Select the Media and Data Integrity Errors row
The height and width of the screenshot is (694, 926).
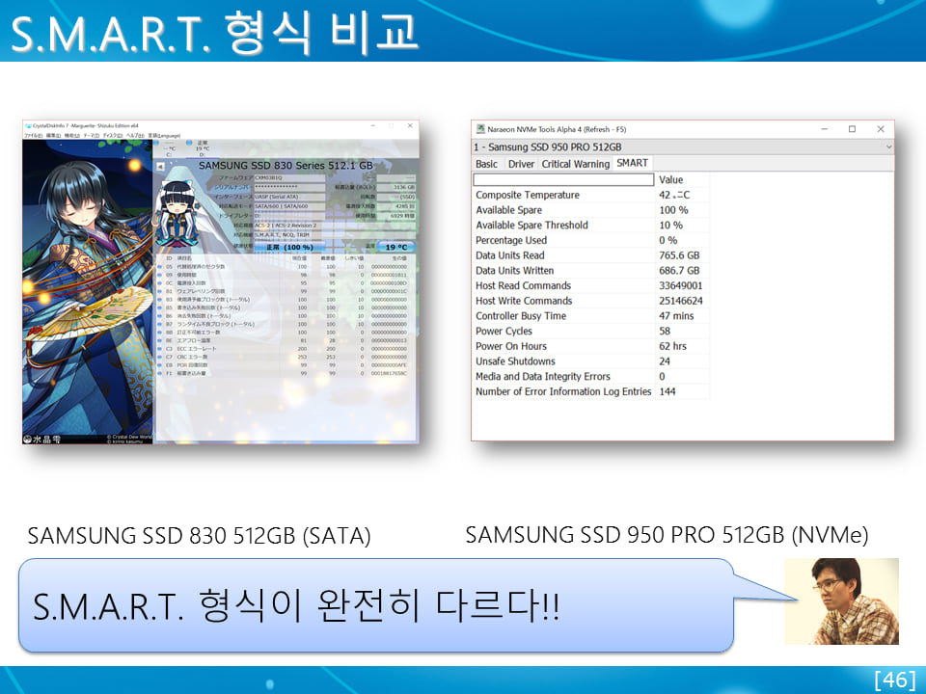[x=591, y=377]
